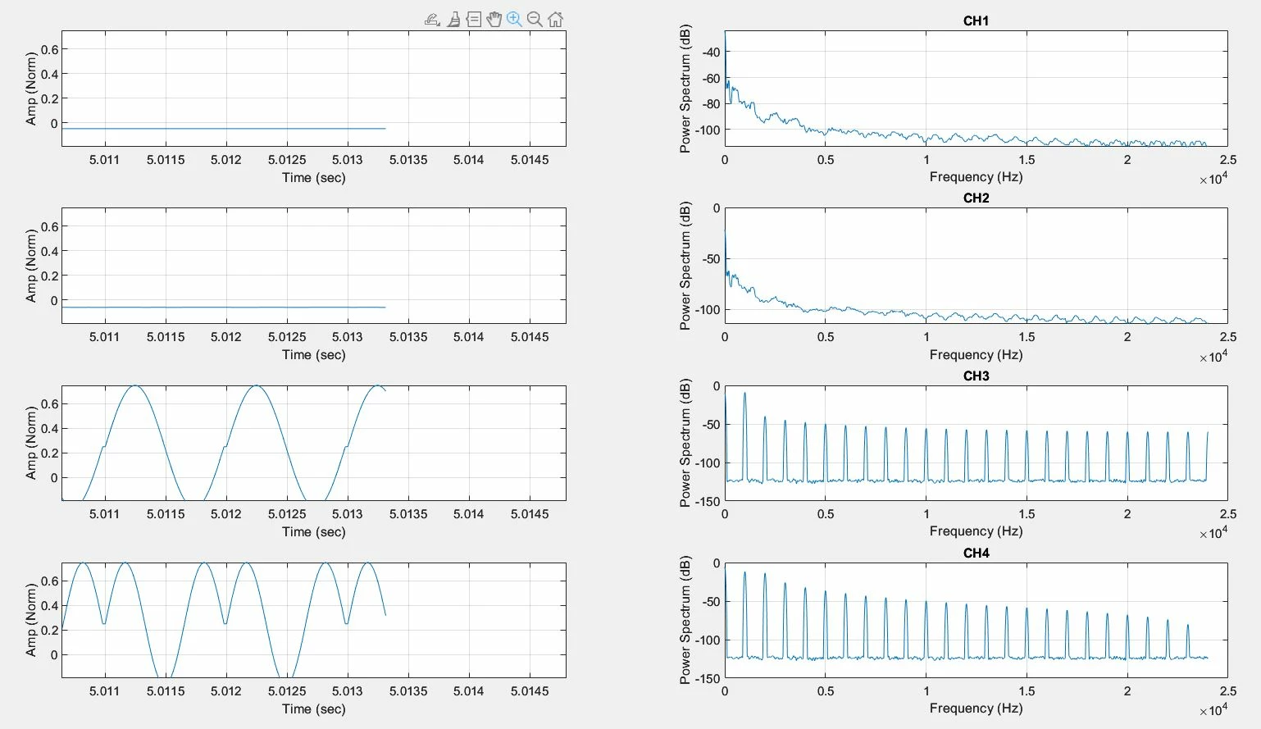Screen dimensions: 1261x729
Task: Restore view with the Home icon
Action: [556, 19]
